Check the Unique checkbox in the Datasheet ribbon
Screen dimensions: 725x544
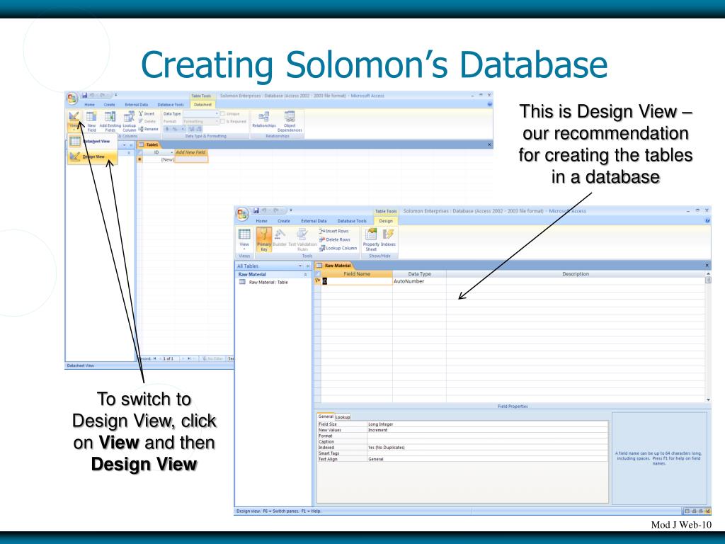pos(222,114)
